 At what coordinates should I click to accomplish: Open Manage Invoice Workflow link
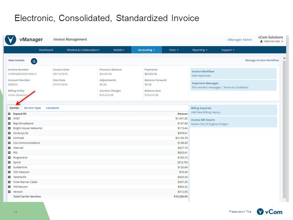click(x=262, y=60)
